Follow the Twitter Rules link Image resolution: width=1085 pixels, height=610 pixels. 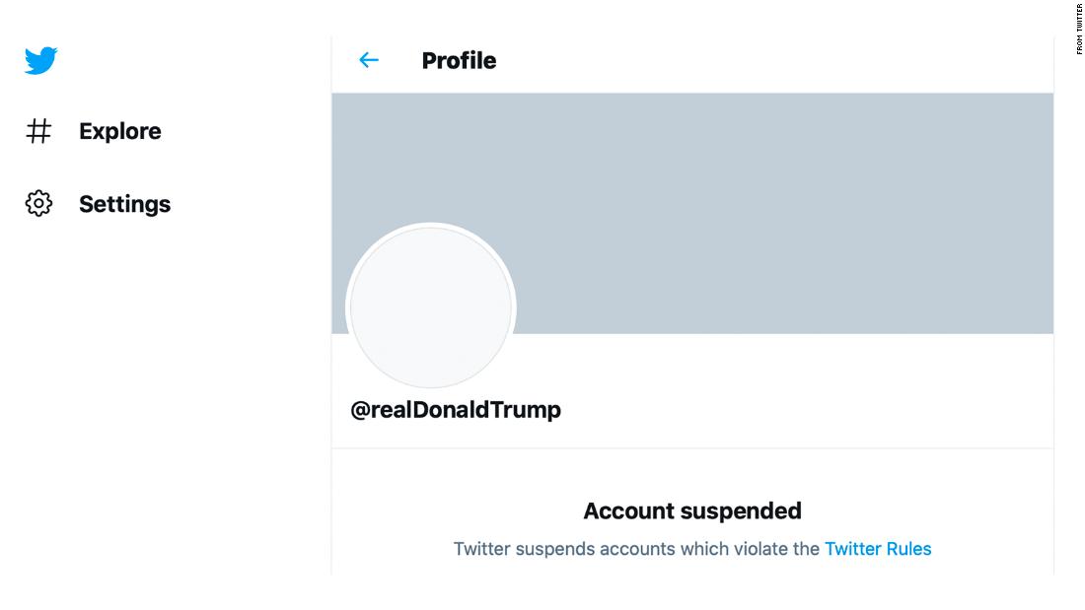[x=877, y=549]
